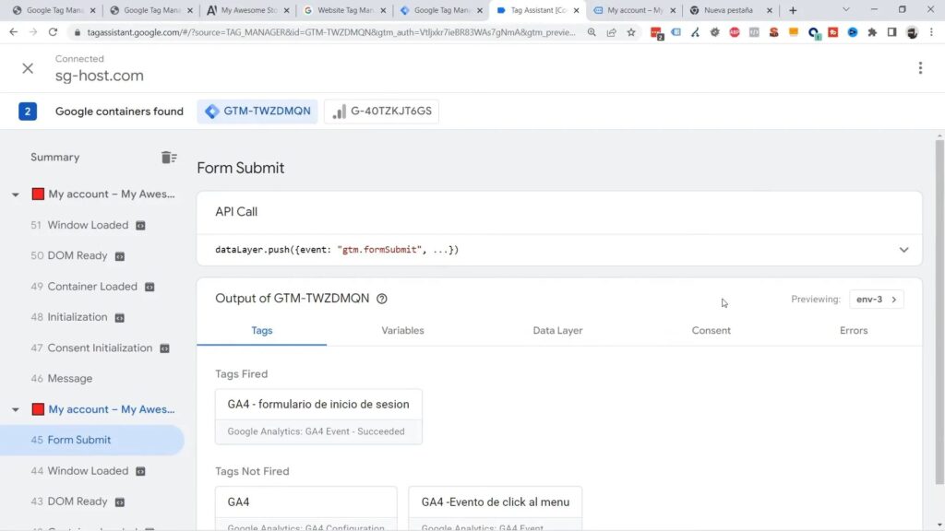Switch to the Data Layer tab
The height and width of the screenshot is (531, 945).
click(557, 331)
